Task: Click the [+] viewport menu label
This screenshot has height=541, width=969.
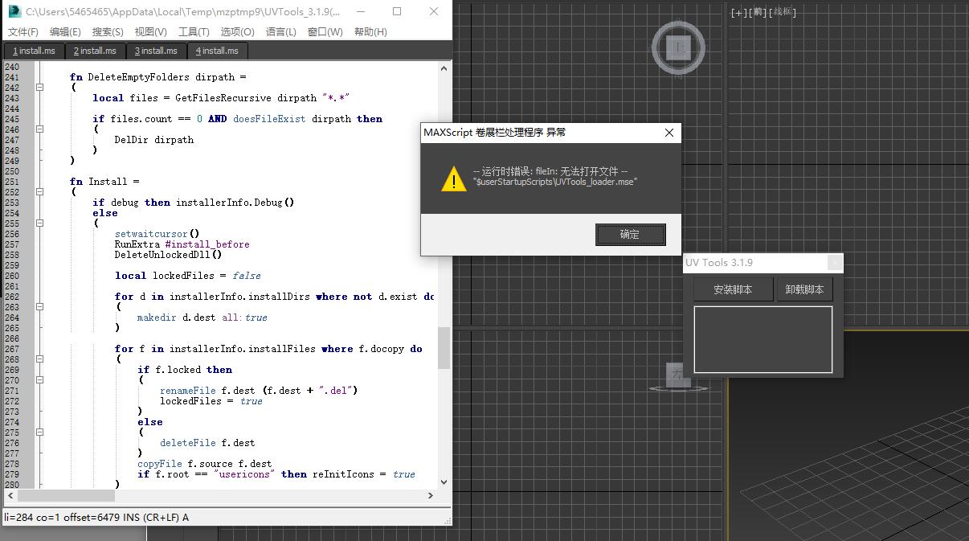Action: [738, 12]
